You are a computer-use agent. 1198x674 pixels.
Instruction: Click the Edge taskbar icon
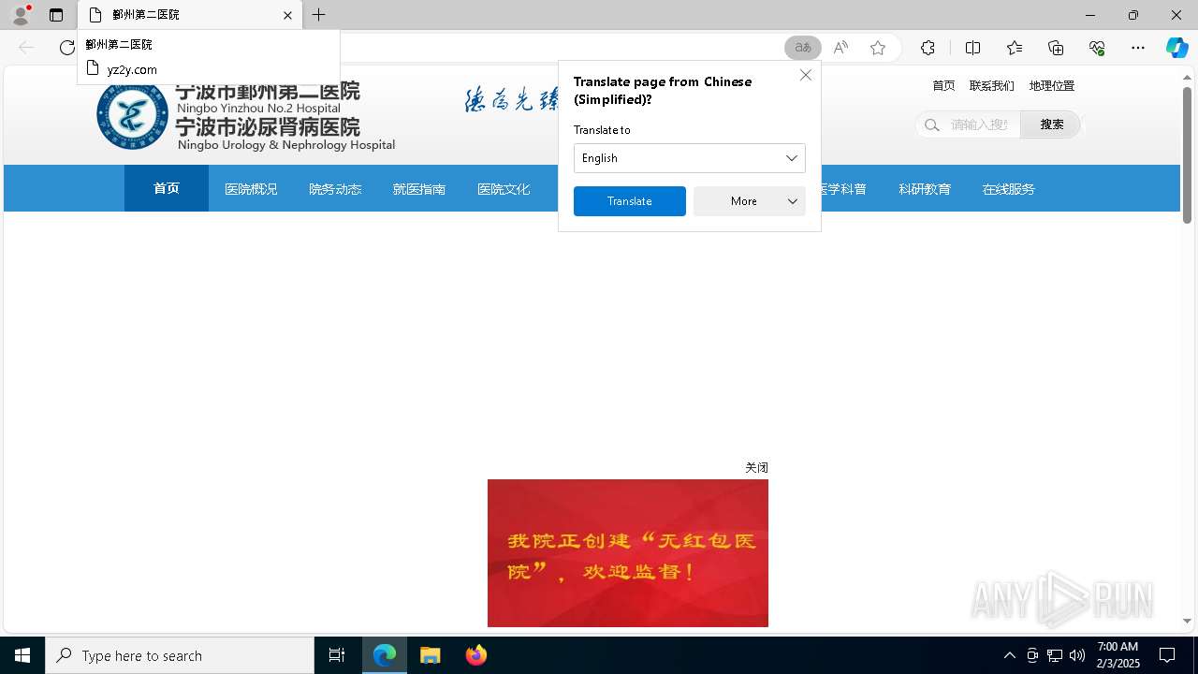[x=385, y=655]
